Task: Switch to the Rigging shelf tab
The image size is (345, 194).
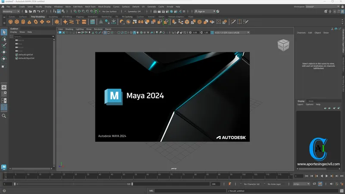Action: pyautogui.click(x=80, y=17)
